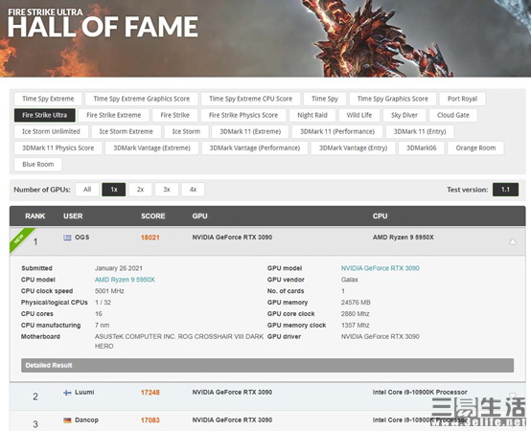Image resolution: width=531 pixels, height=431 pixels.
Task: Open Time Spy Graphics Score tab
Action: tap(392, 99)
